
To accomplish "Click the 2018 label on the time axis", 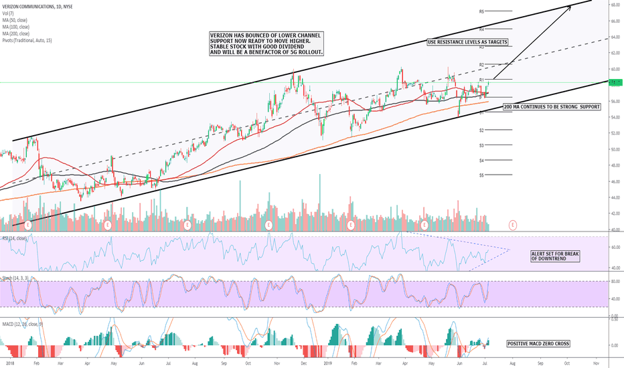I will (10, 363).
